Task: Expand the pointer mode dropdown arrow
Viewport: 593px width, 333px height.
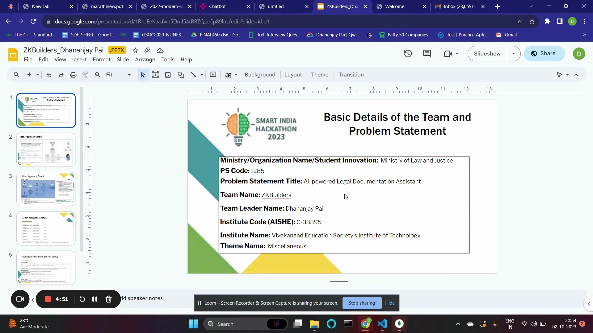Action: pyautogui.click(x=567, y=75)
